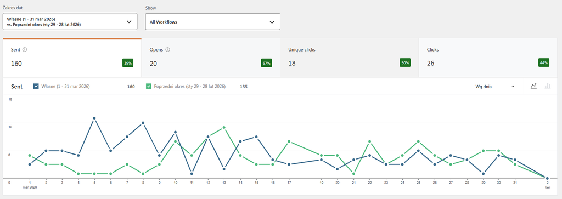Uncheck the Własne (1 - 31 mar 2026) series
562x199 pixels.
36,86
